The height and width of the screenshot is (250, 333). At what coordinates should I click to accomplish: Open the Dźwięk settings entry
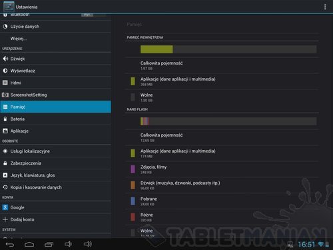click(55, 59)
